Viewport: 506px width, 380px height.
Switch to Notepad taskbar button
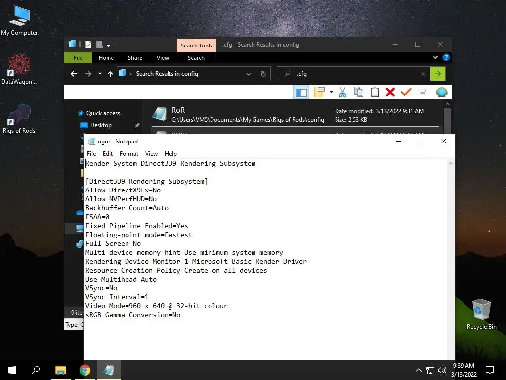click(109, 370)
